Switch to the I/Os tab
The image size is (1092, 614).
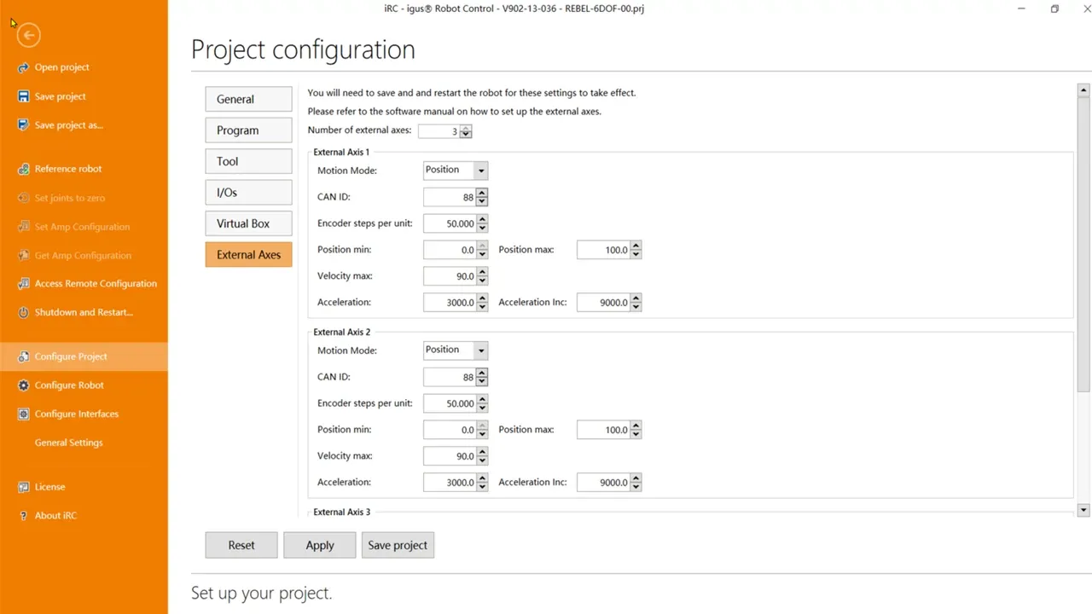pos(248,193)
